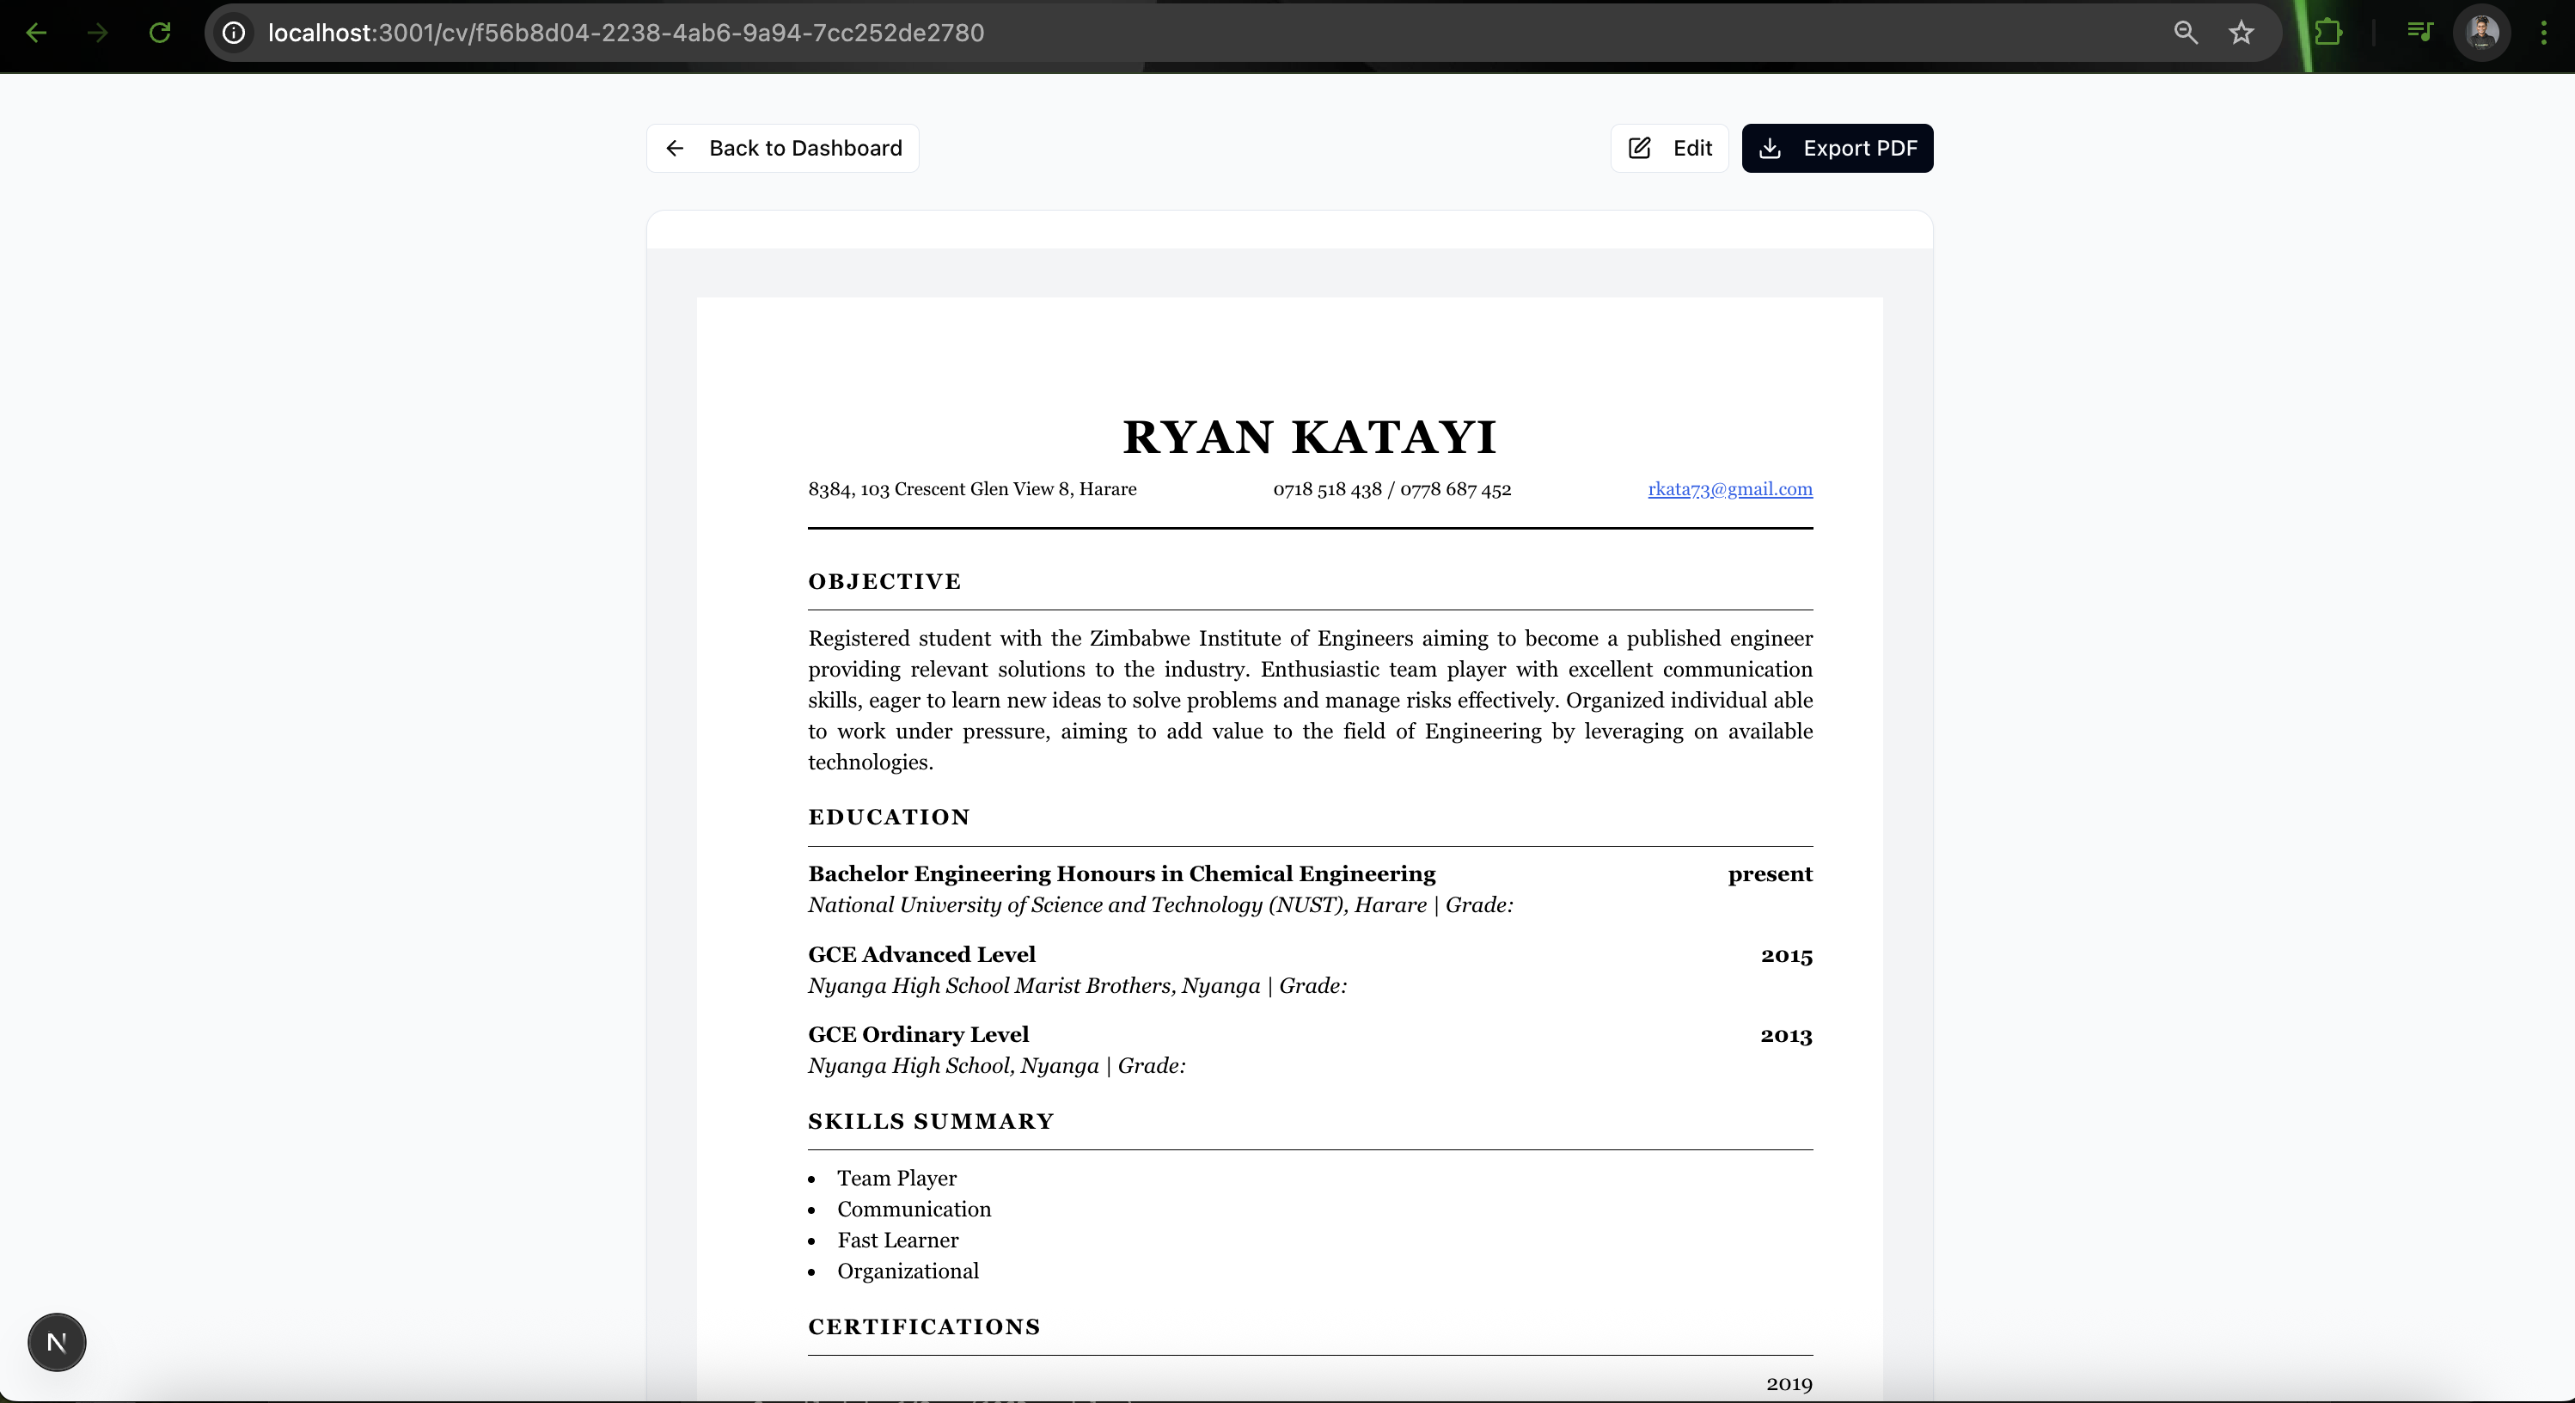This screenshot has height=1403, width=2575.
Task: Click the year 2013
Action: tap(1786, 1035)
